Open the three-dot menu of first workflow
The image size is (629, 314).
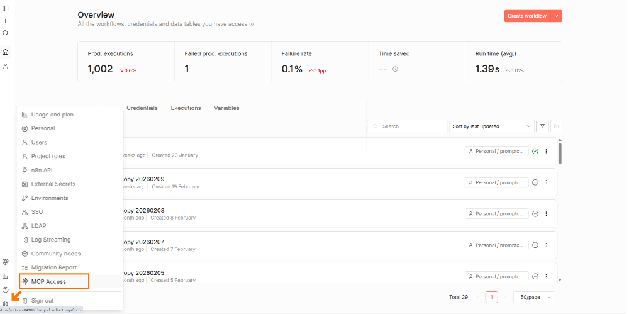coord(546,151)
